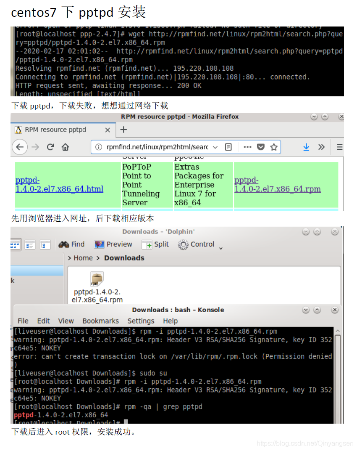Open Konsole File menu
This screenshot has height=451, width=357.
(x=23, y=321)
